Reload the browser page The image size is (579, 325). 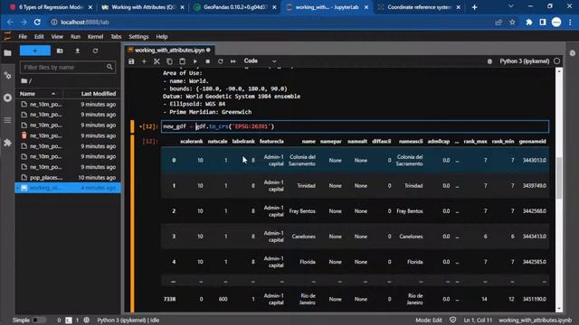(37, 22)
